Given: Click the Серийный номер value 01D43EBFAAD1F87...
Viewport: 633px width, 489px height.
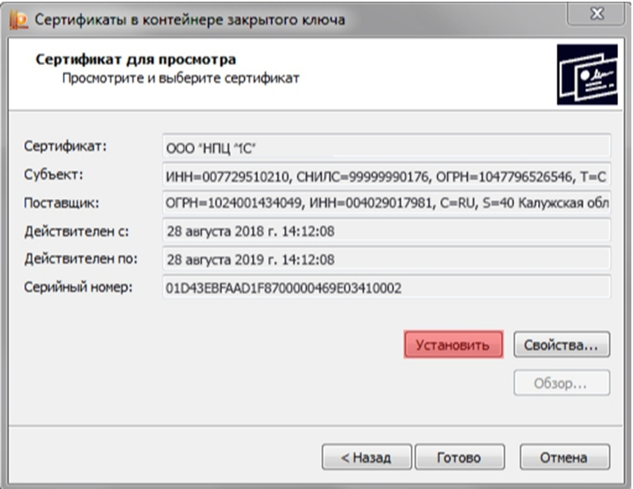Looking at the screenshot, I should [x=386, y=287].
